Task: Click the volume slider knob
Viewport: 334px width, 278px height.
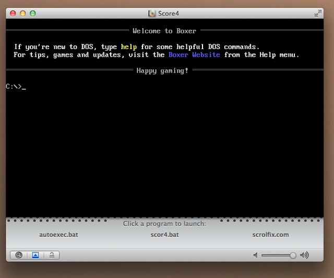Action: (293, 255)
